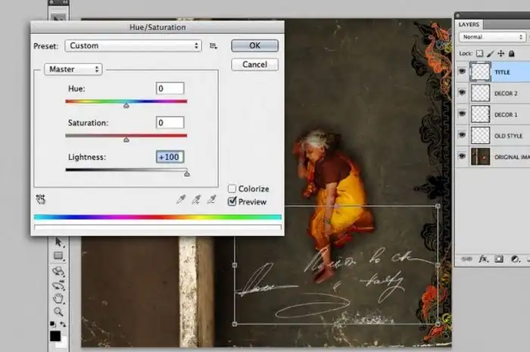Image resolution: width=530 pixels, height=352 pixels.
Task: Select the Hand tool
Action: pyautogui.click(x=58, y=299)
